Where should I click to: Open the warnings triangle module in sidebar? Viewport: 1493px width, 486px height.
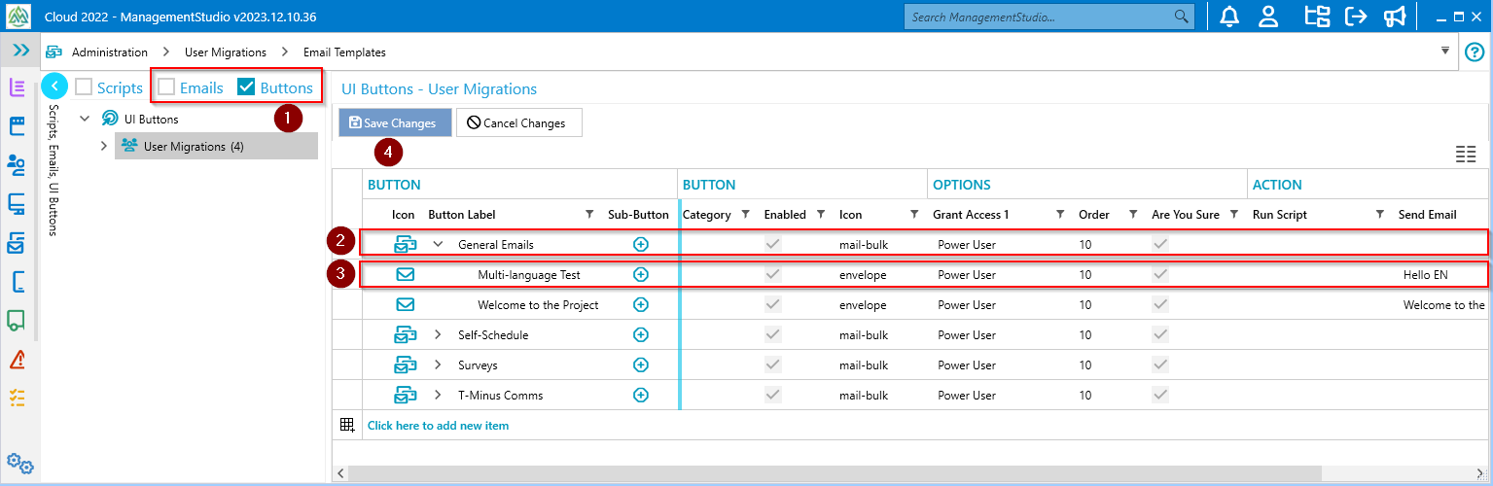pos(17,360)
